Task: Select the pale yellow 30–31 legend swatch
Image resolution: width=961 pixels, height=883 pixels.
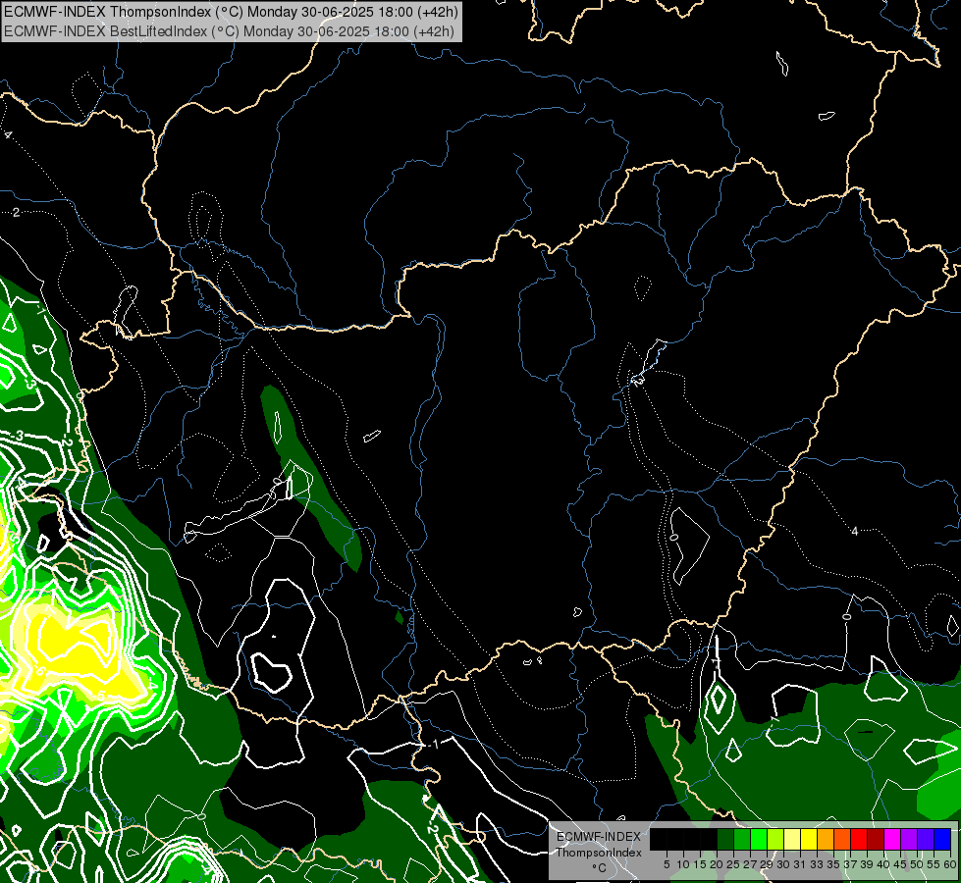Action: click(792, 839)
